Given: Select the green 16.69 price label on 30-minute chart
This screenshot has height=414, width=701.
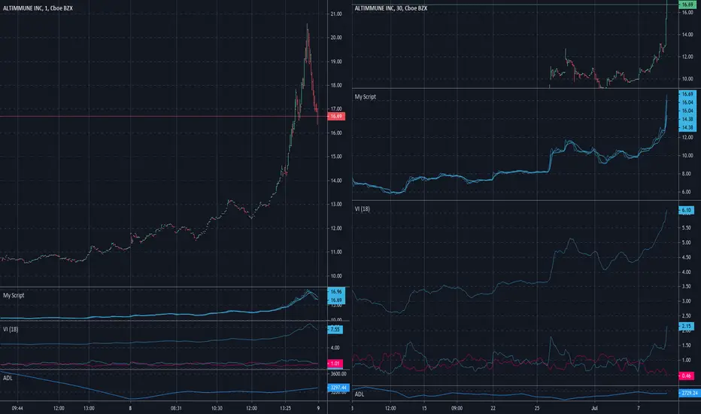Looking at the screenshot, I should click(x=687, y=5).
